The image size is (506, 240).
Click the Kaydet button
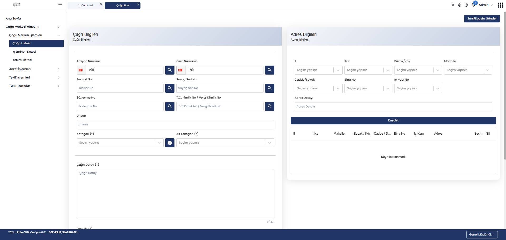pos(393,121)
